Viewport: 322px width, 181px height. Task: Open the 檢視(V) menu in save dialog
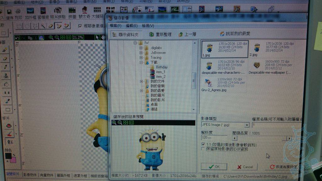point(148,26)
